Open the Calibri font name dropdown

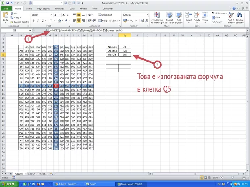click(x=52, y=15)
